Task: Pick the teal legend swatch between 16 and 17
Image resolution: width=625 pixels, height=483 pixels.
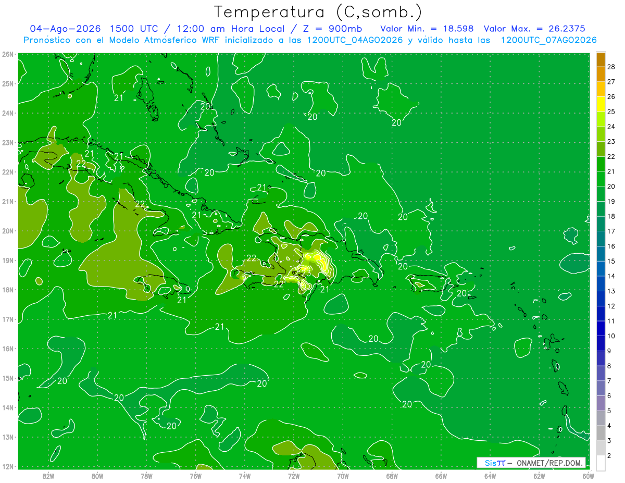Action: coord(601,239)
